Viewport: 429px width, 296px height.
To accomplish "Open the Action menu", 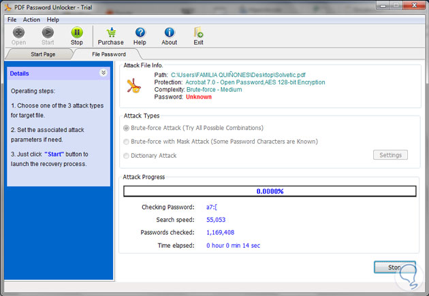I will 31,20.
